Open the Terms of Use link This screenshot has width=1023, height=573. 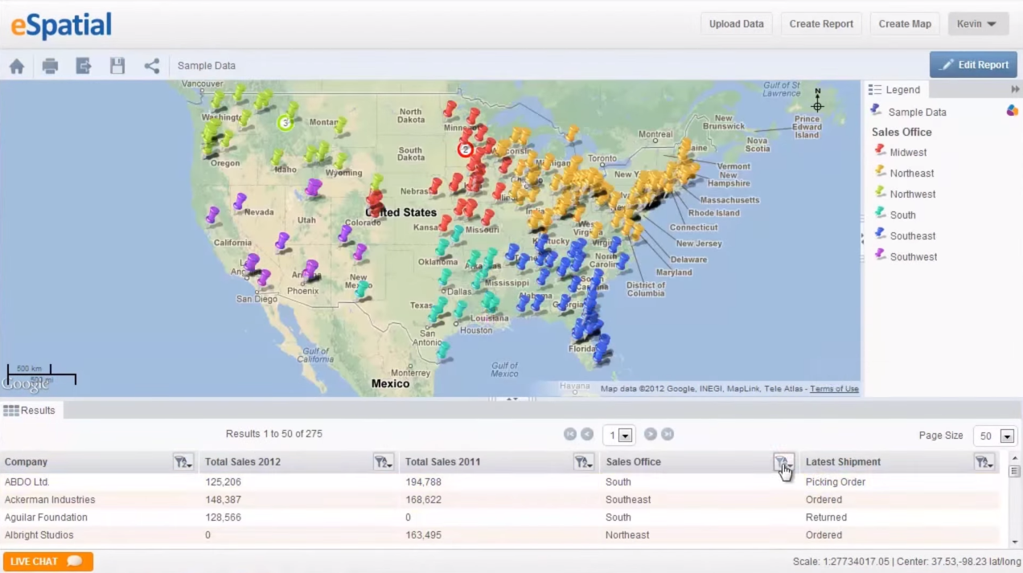(834, 388)
